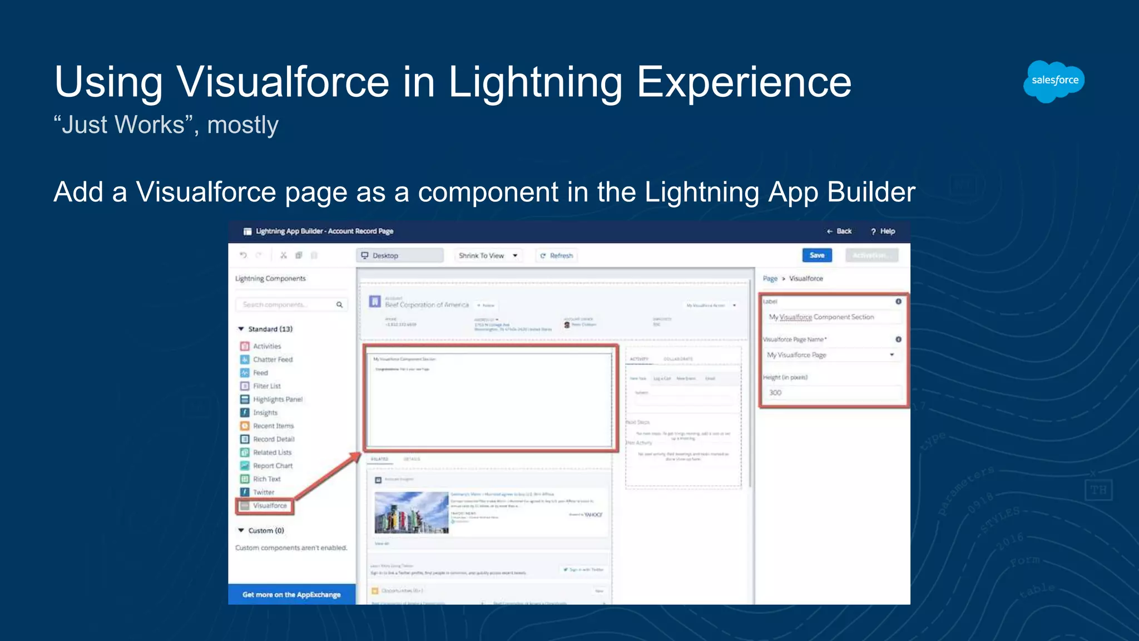Click the Follow button in preview

(x=486, y=305)
